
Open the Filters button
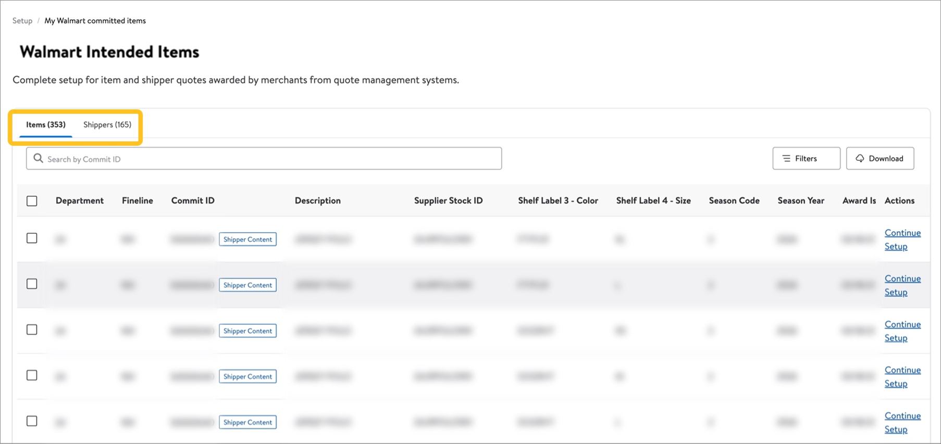806,158
